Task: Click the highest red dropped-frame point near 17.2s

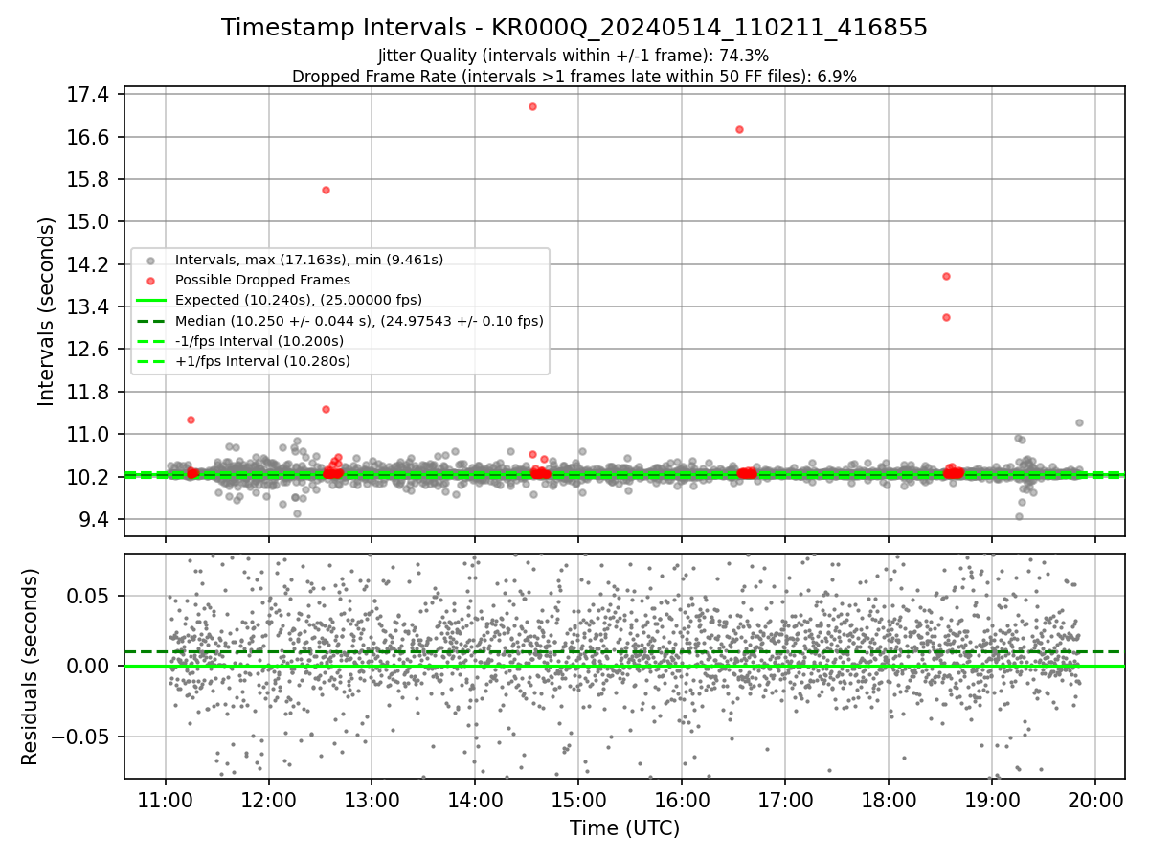Action: (x=532, y=106)
